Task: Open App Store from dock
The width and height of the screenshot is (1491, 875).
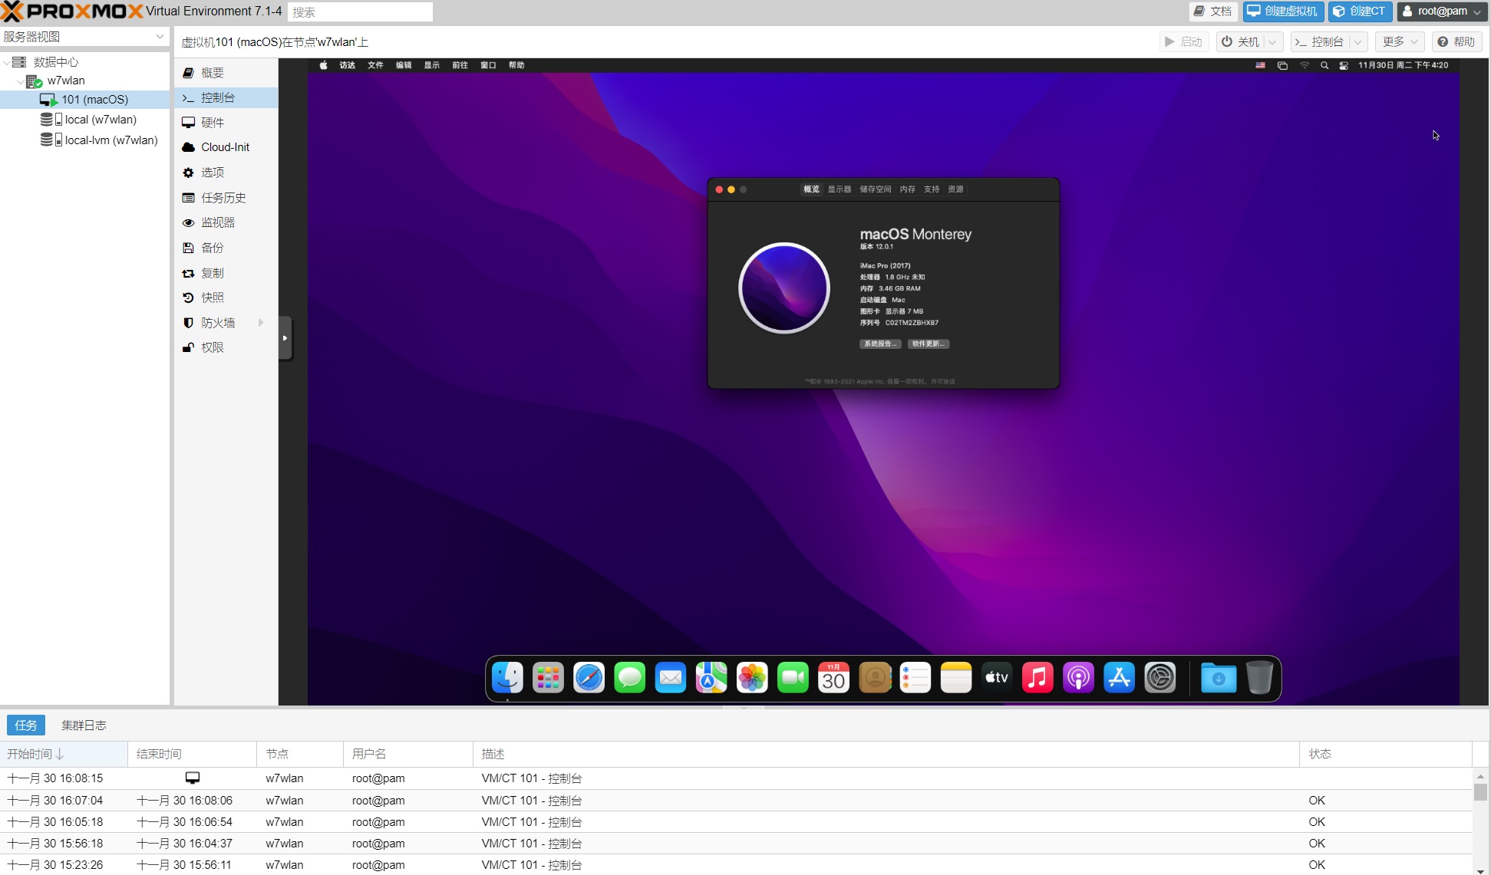Action: coord(1119,678)
